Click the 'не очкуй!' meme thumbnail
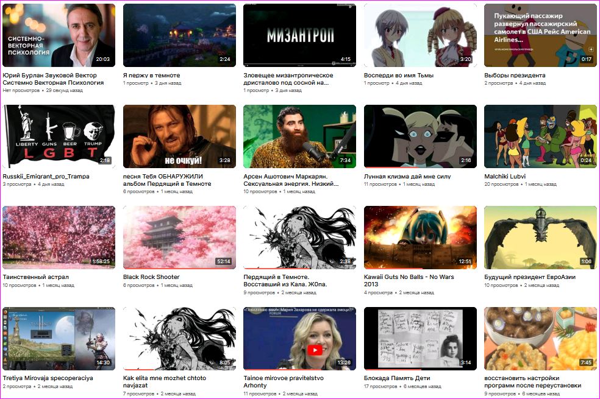Viewport: 600px width, 399px height. click(x=179, y=136)
